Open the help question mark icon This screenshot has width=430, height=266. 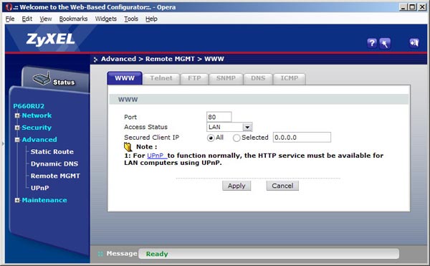pos(371,43)
